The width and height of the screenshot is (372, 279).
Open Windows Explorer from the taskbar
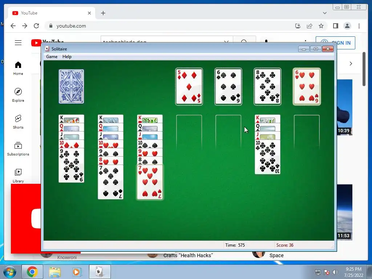55,272
